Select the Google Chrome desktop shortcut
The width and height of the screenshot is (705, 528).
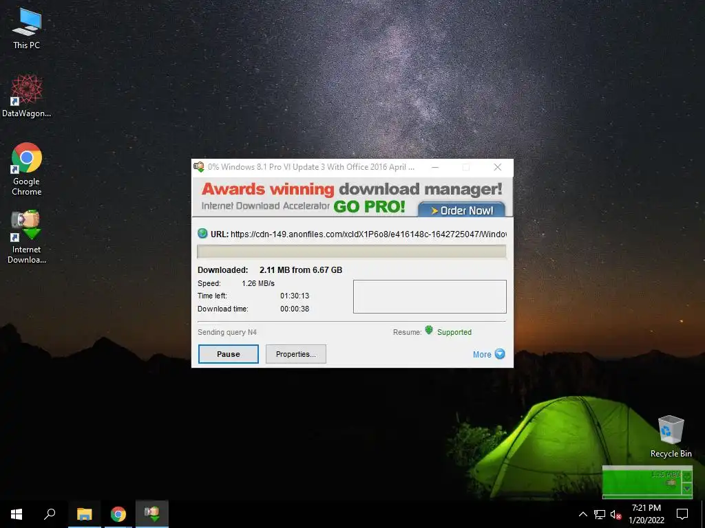26,169
